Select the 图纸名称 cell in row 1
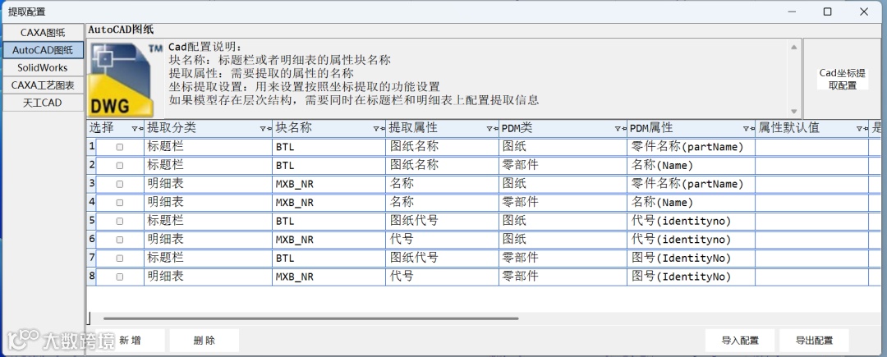 (442, 147)
